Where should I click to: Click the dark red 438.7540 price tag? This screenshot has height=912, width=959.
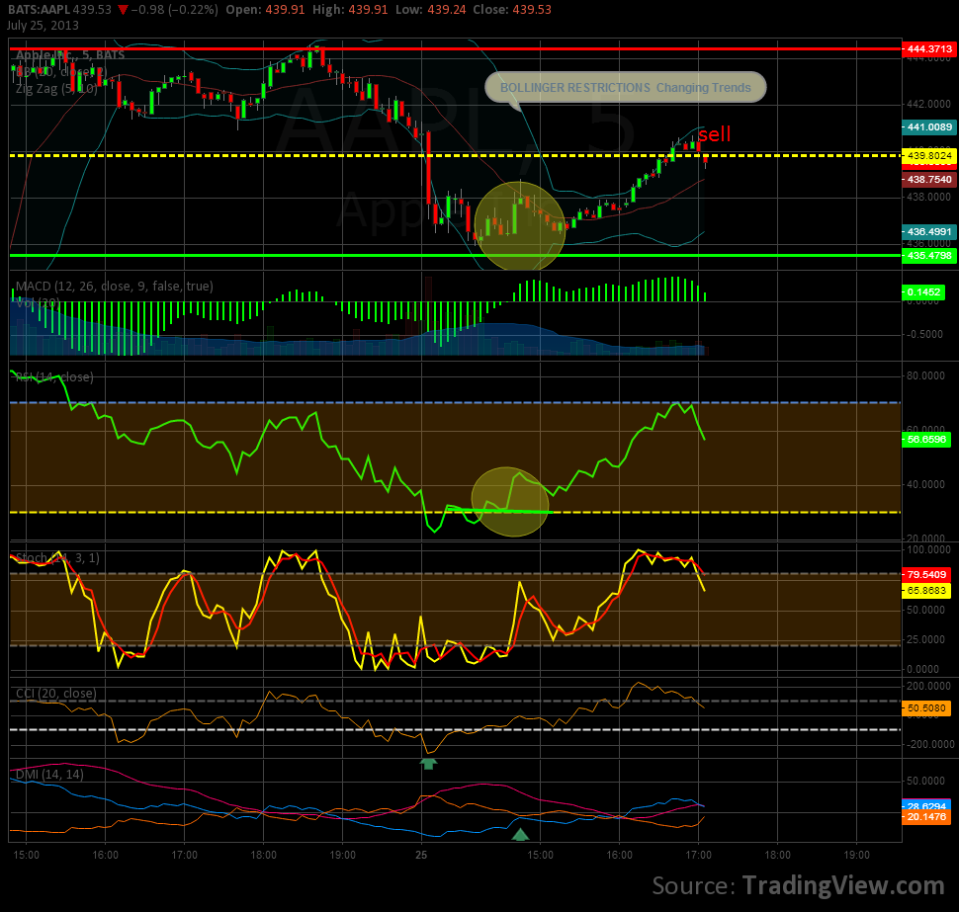click(929, 179)
